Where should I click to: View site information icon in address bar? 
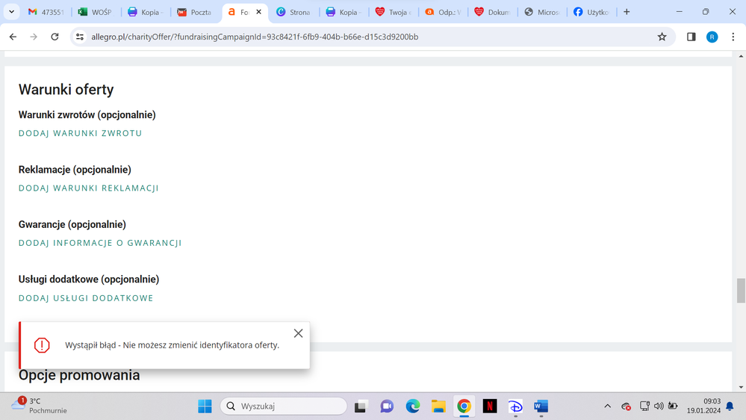coord(80,37)
